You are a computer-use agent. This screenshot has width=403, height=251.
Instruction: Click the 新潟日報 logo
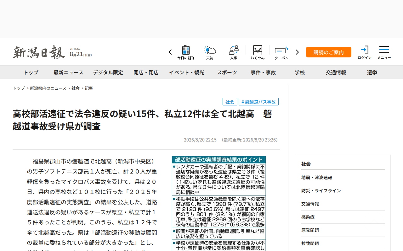39,52
